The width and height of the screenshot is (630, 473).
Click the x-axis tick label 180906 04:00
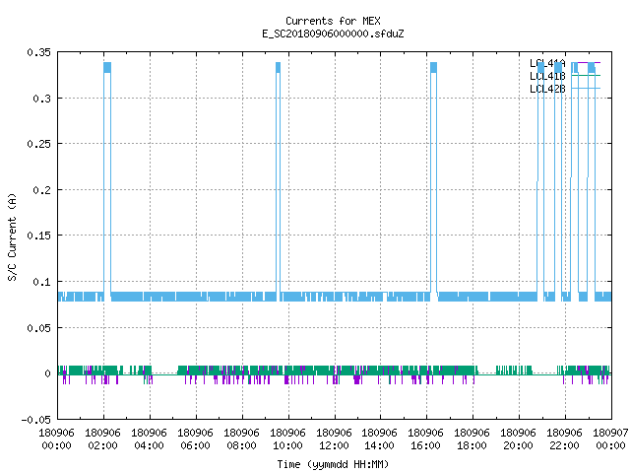(149, 439)
